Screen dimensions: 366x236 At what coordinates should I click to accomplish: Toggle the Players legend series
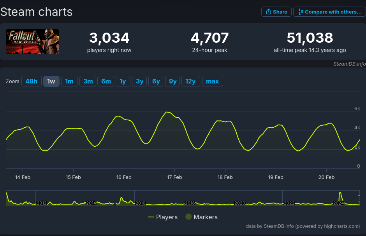tap(163, 217)
